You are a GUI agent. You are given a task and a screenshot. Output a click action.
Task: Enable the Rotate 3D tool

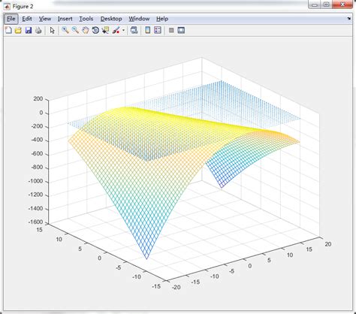[95, 30]
